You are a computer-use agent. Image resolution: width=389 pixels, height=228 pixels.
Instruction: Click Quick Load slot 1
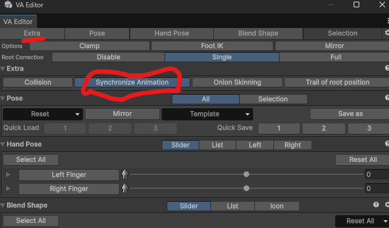65,128
